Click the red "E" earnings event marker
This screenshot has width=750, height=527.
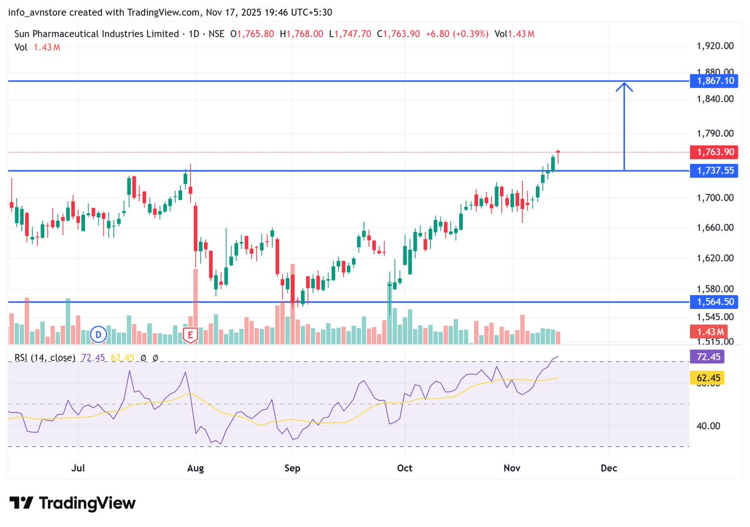click(190, 334)
